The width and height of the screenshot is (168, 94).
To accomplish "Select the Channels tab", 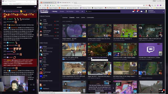I will (x=72, y=17).
